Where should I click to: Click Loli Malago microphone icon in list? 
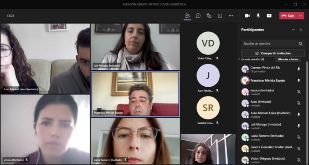point(299,126)
